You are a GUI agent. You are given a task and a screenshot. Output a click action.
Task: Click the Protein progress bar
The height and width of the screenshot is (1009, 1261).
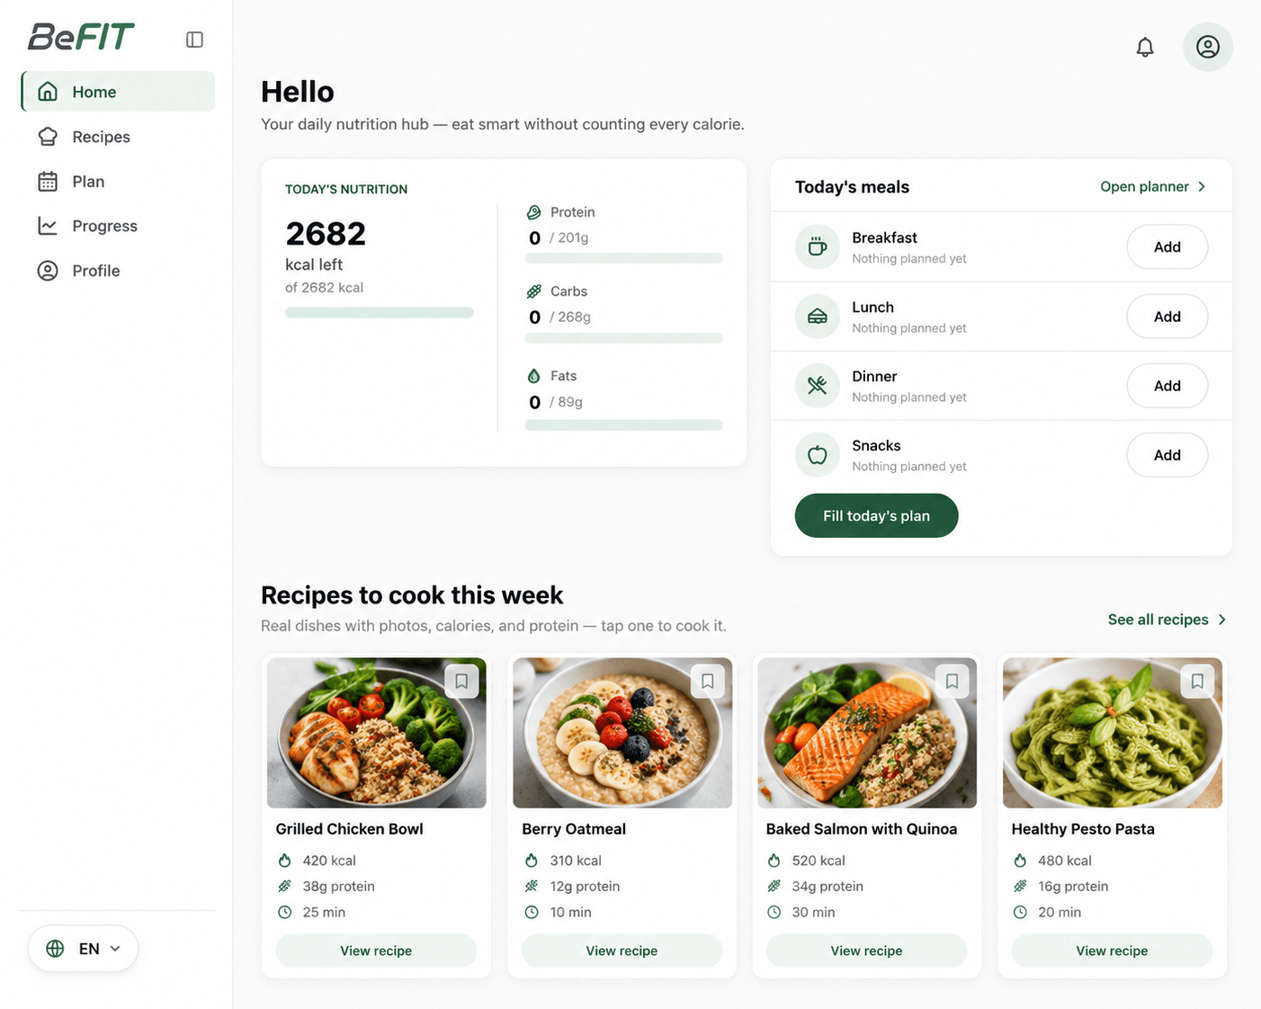[623, 259]
